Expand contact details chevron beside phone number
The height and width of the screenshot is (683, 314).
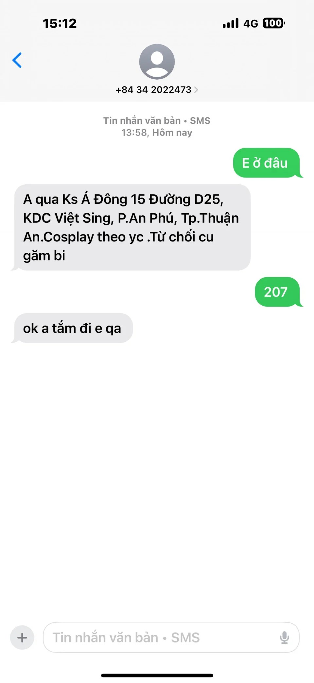(x=196, y=90)
